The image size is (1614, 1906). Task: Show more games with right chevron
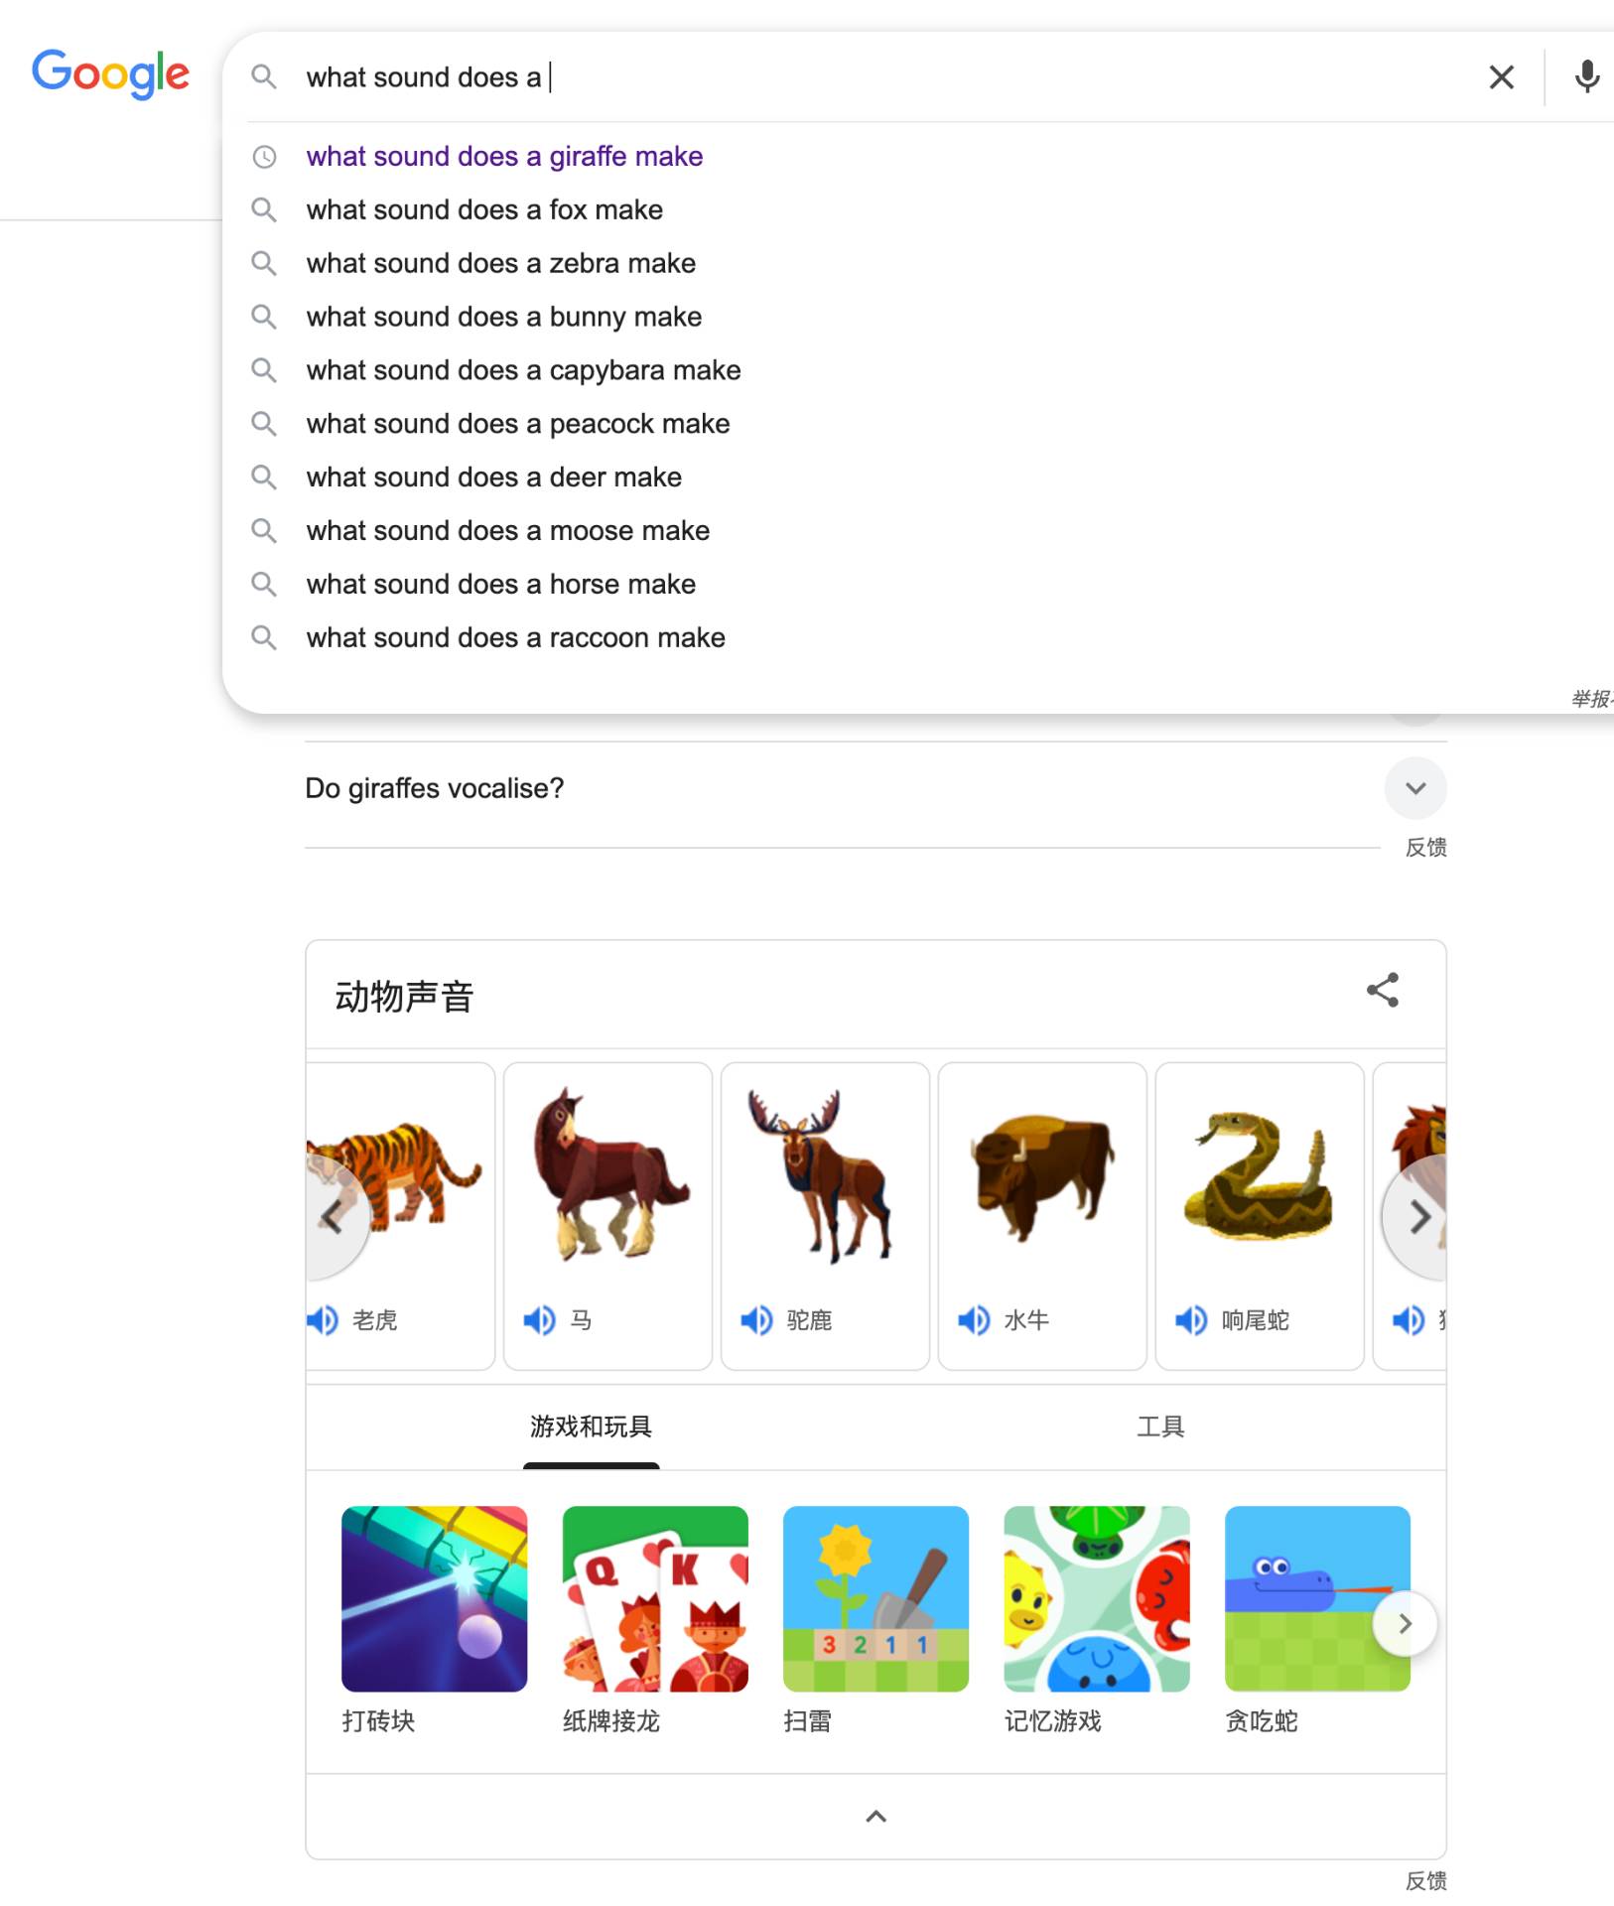(1405, 1624)
